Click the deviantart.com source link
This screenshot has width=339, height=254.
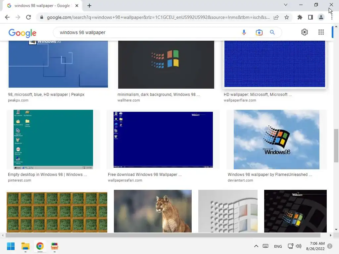click(240, 180)
